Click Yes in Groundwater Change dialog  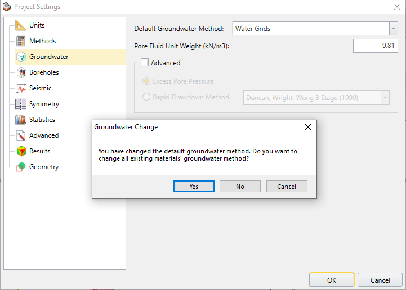(194, 187)
